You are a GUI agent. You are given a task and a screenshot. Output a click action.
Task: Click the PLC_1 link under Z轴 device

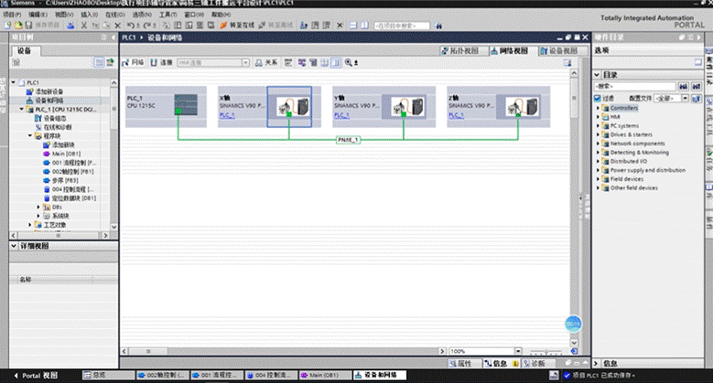pos(456,115)
